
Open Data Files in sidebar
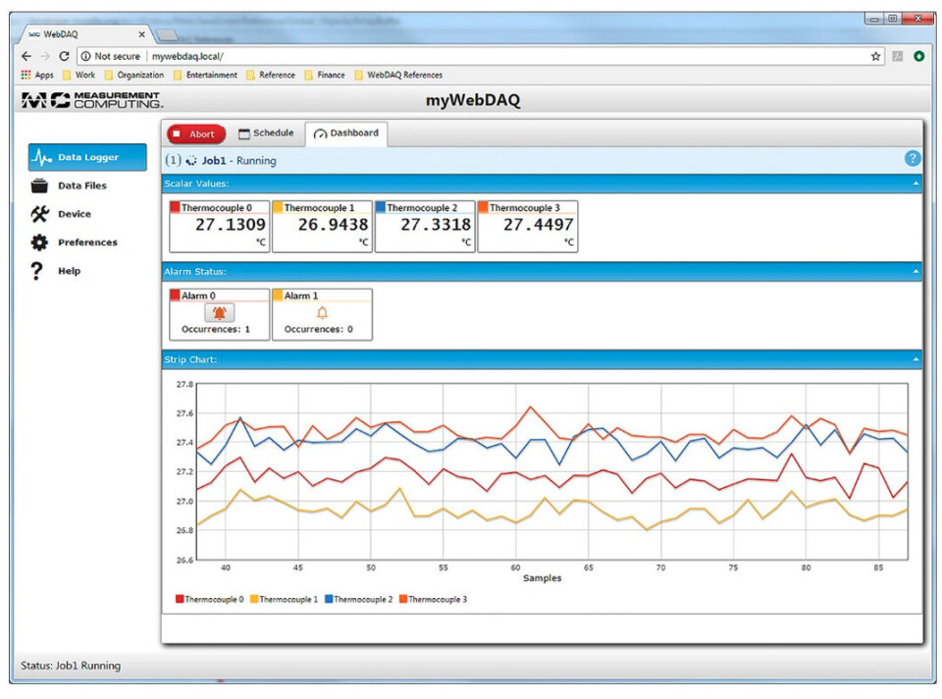[x=69, y=186]
